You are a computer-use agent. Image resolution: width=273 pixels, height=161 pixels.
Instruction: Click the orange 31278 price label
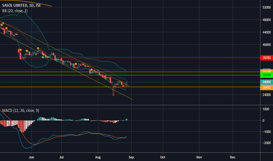[x=266, y=71]
